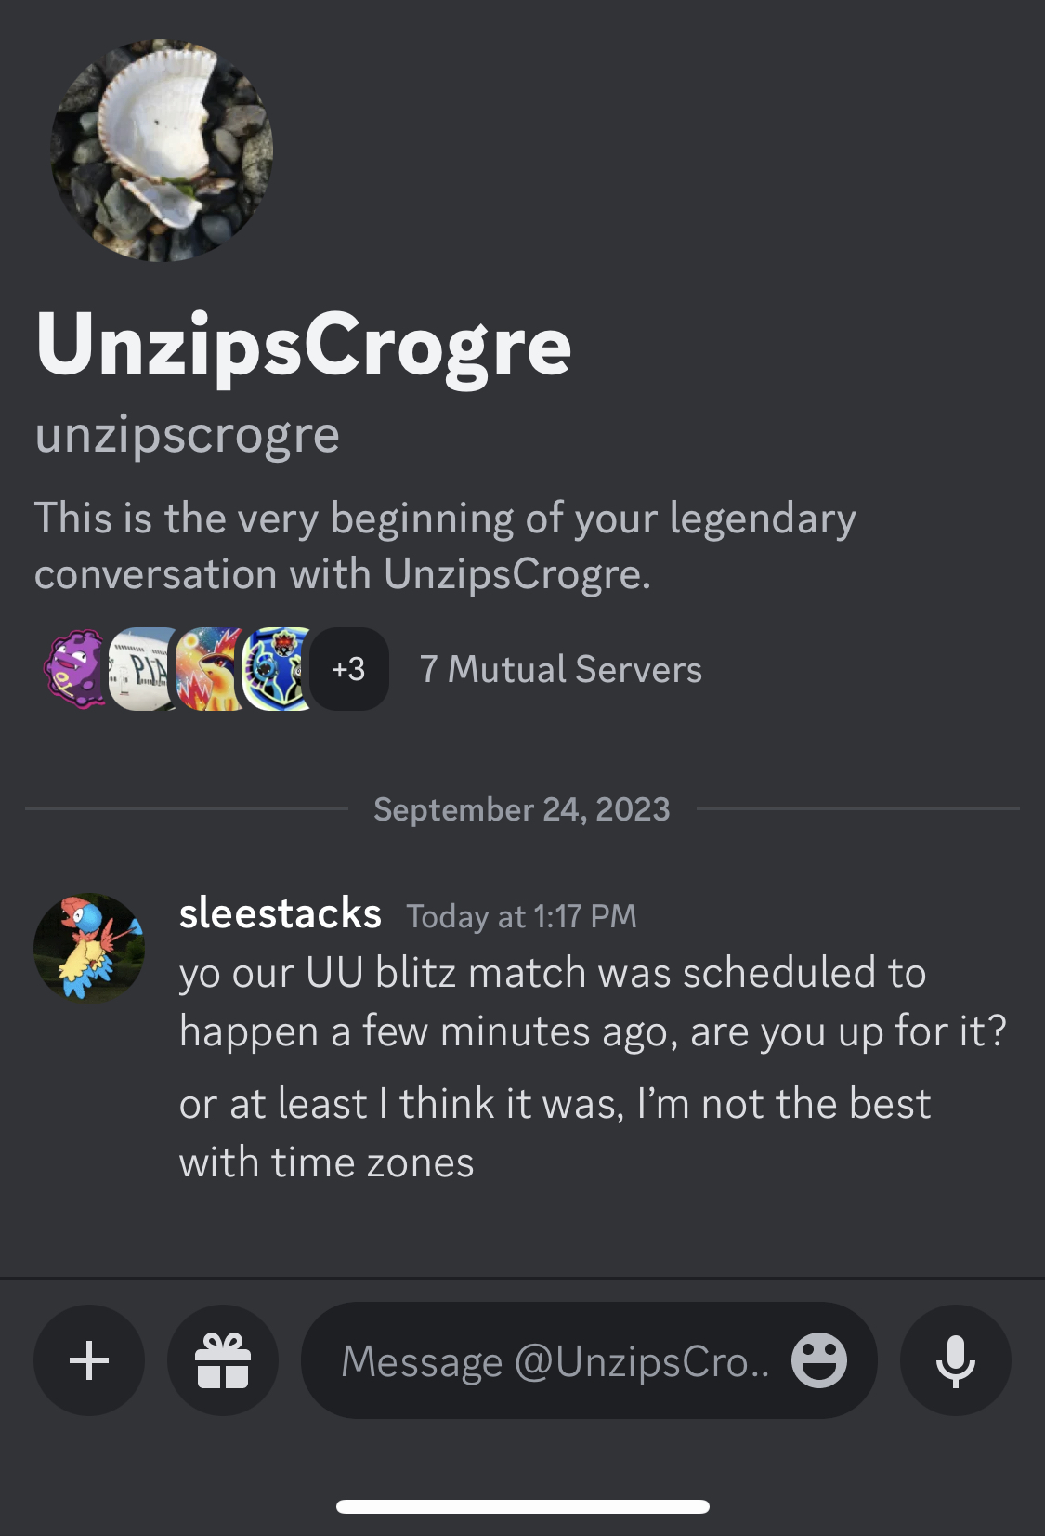View UnzipsCrogre's seashell profile picture

161,150
